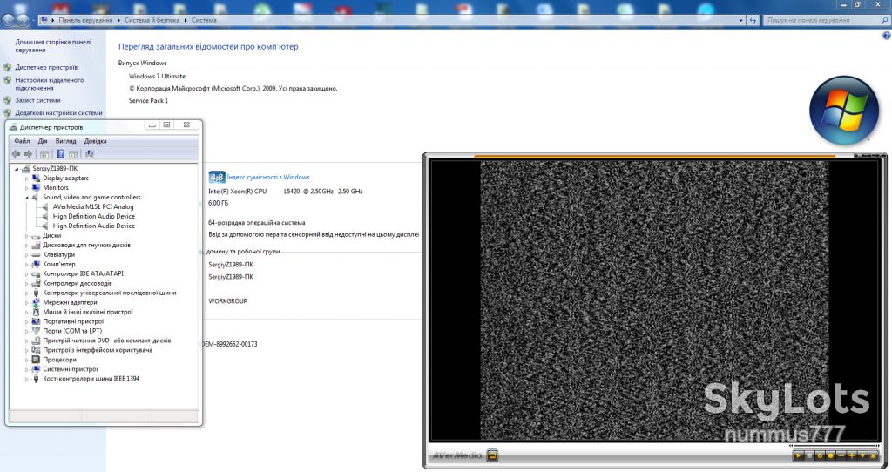Click the stop button in AVerMedia player
892x472 pixels.
coord(809,455)
